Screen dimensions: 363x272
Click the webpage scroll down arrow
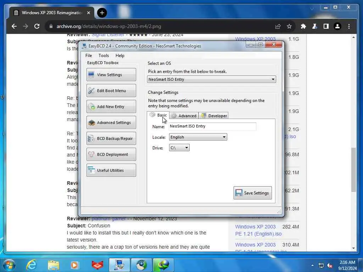click(x=353, y=248)
